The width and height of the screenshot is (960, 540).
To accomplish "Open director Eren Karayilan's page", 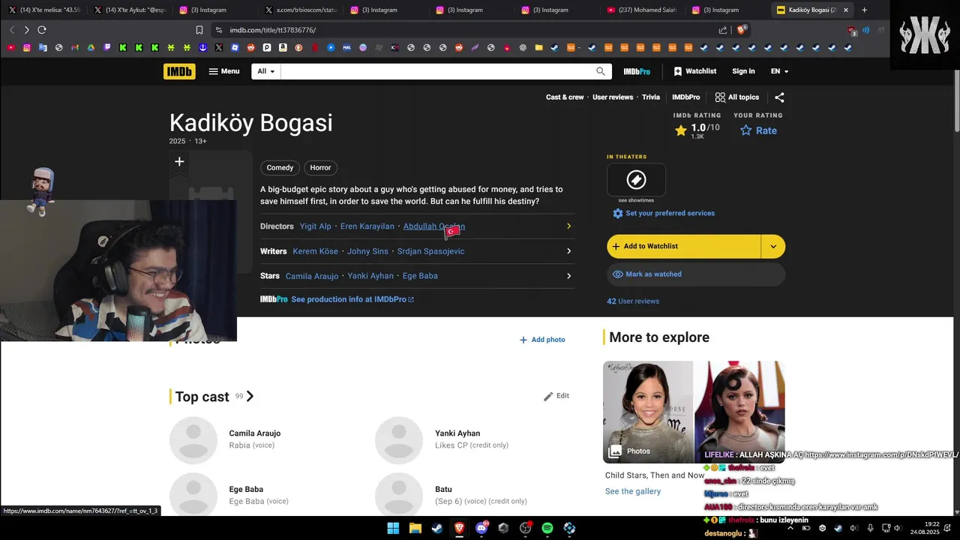I will pos(367,226).
